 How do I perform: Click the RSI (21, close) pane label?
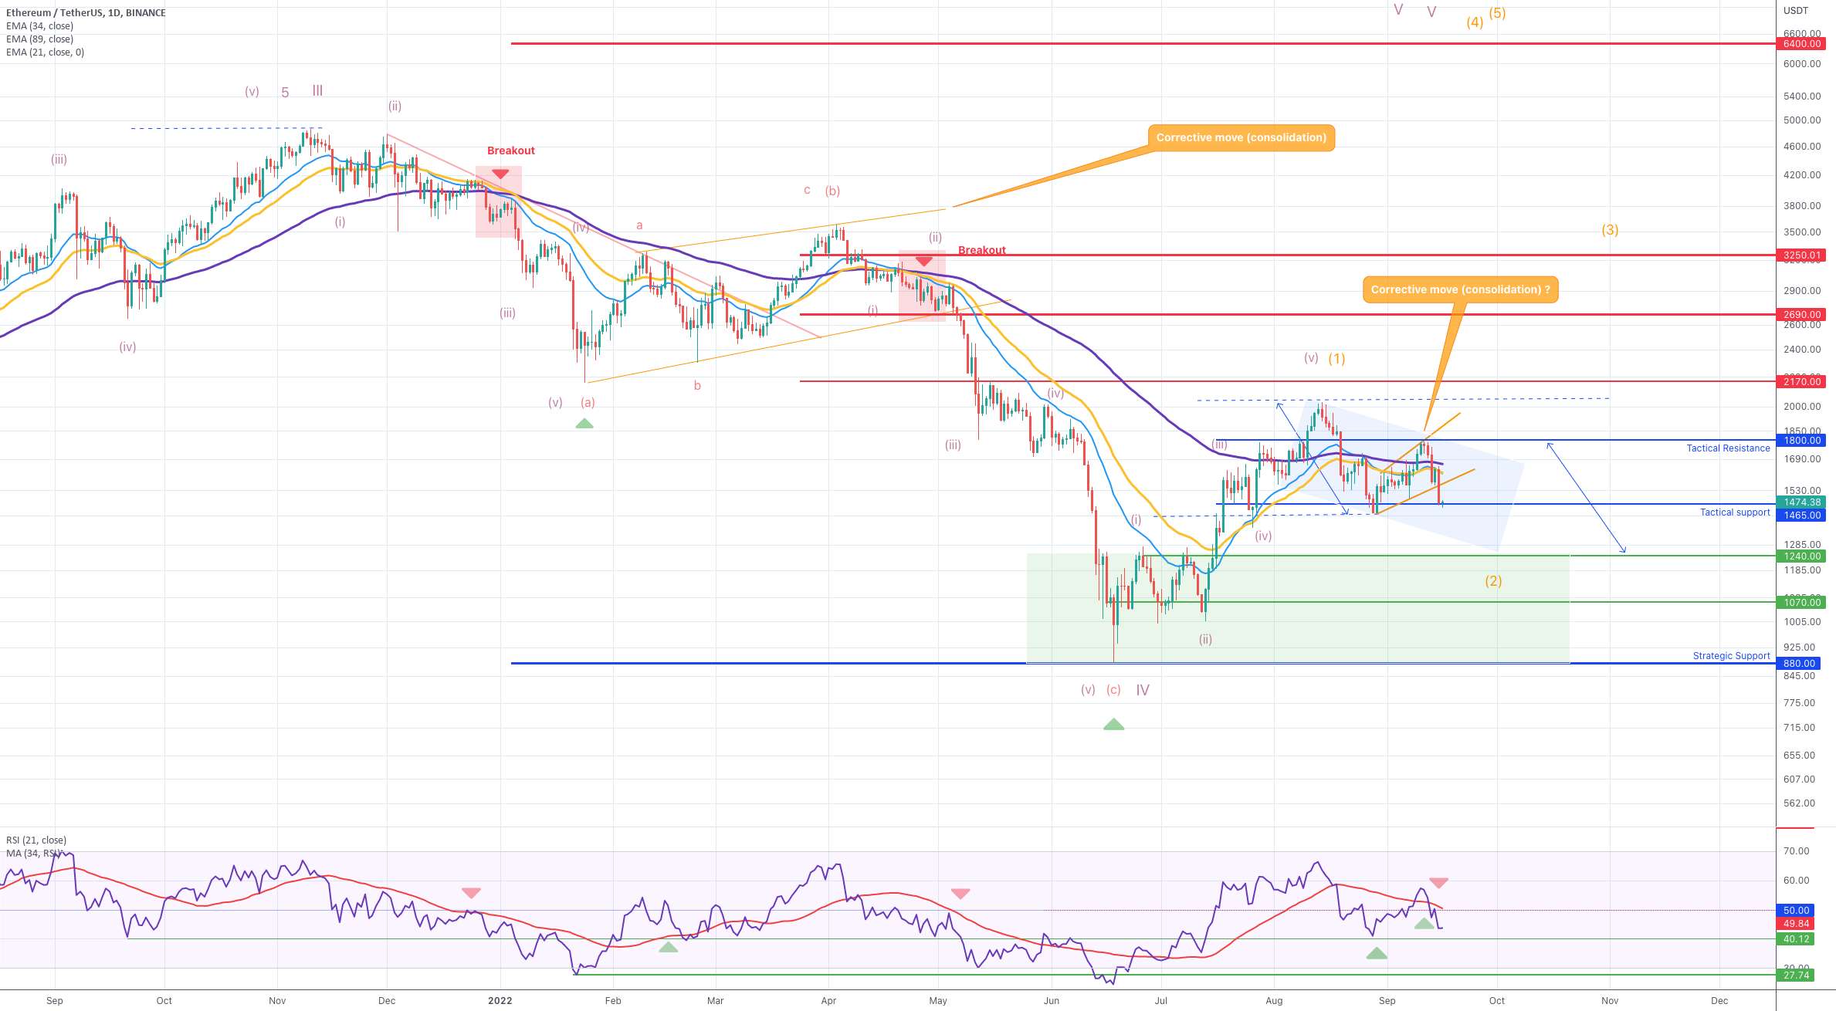[36, 840]
